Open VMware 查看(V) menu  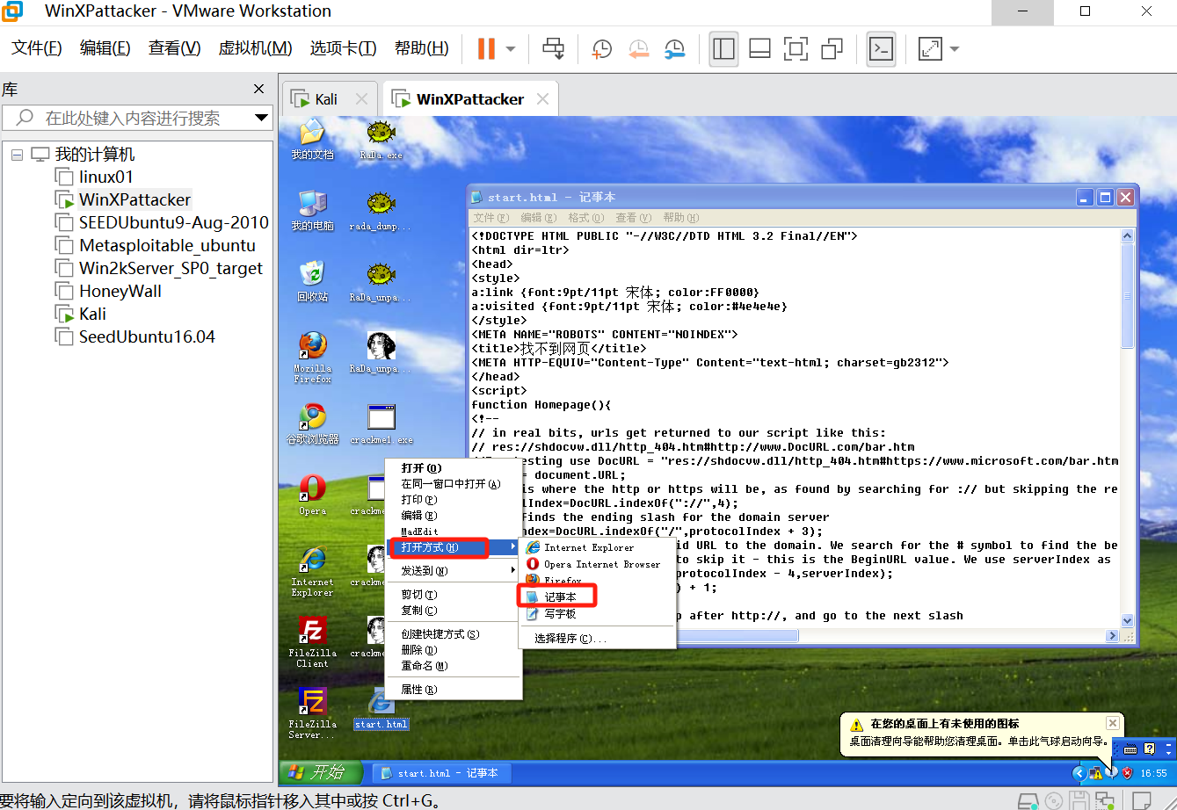coord(174,48)
